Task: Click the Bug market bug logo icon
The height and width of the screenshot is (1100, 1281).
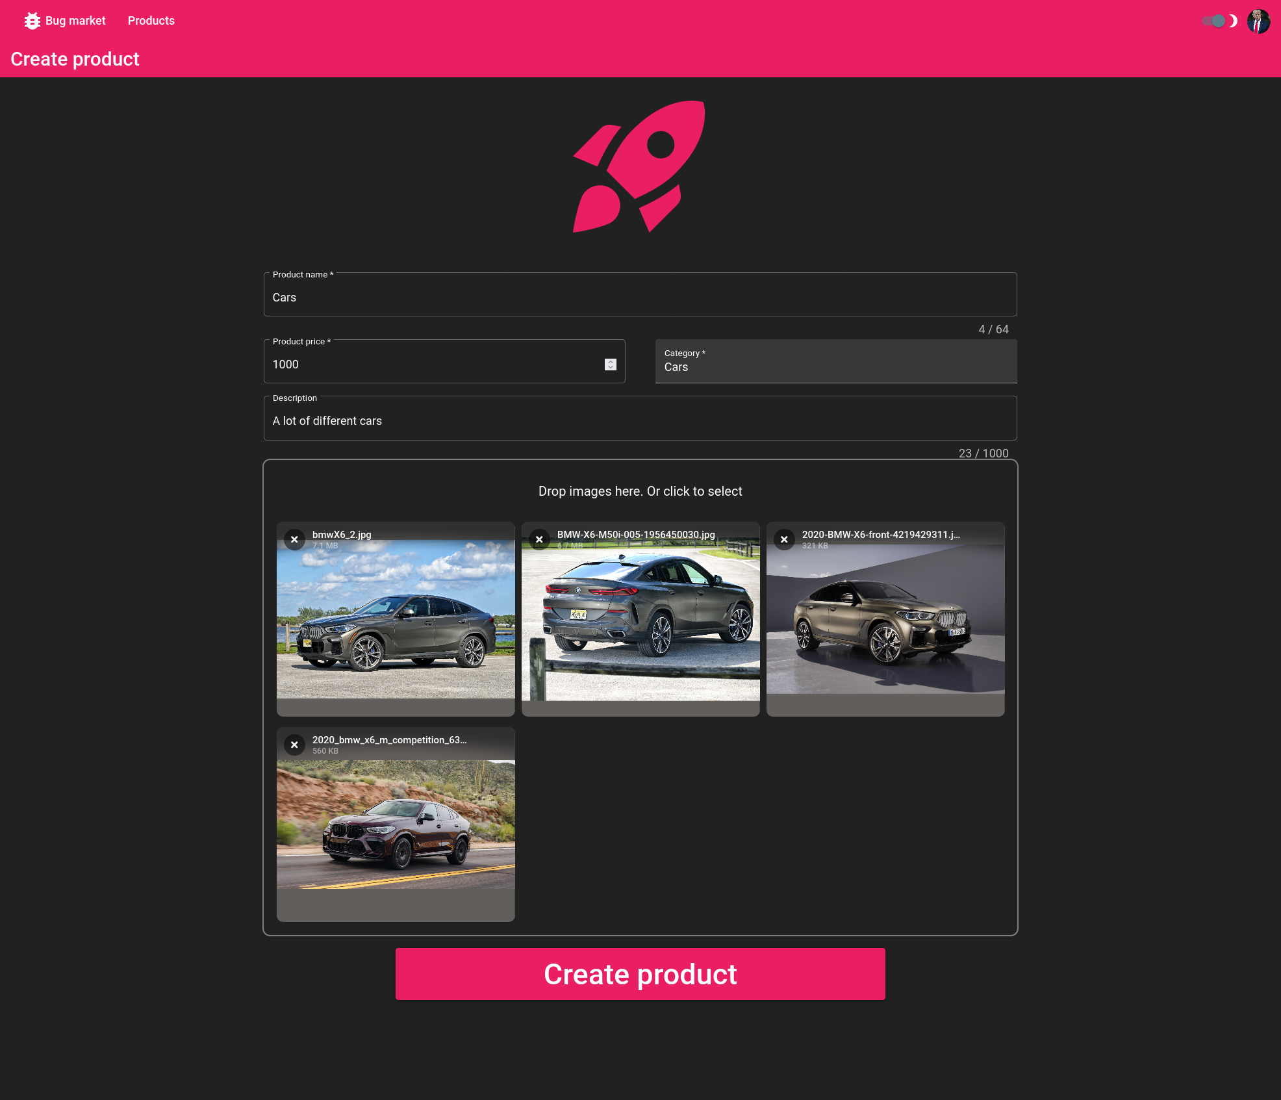Action: 32,21
